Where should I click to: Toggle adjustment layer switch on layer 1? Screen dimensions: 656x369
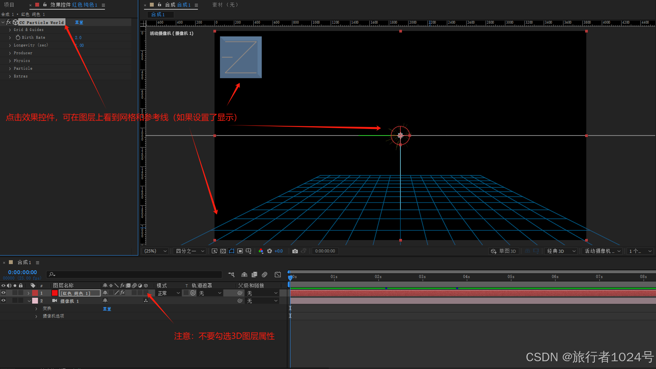click(140, 293)
